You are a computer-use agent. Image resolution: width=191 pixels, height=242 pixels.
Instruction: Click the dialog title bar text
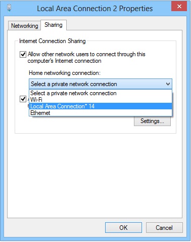[95, 9]
